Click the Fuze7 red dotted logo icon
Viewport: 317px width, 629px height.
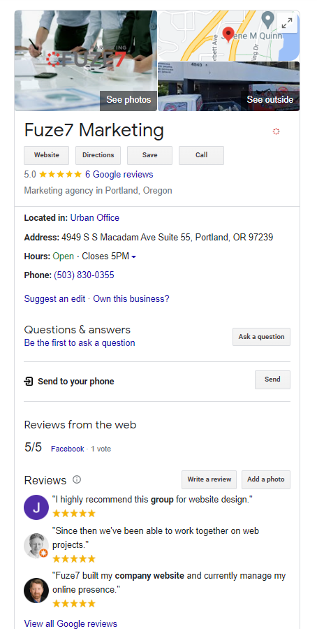[x=276, y=131]
